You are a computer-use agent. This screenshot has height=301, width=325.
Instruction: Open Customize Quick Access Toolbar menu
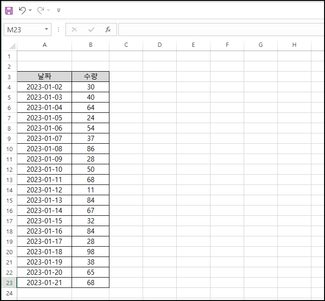coord(58,10)
